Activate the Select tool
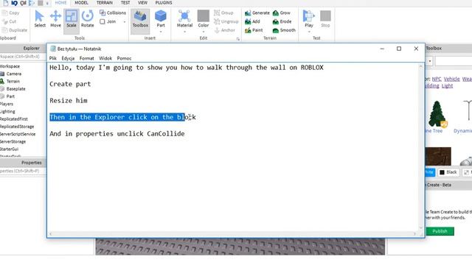 coord(40,19)
